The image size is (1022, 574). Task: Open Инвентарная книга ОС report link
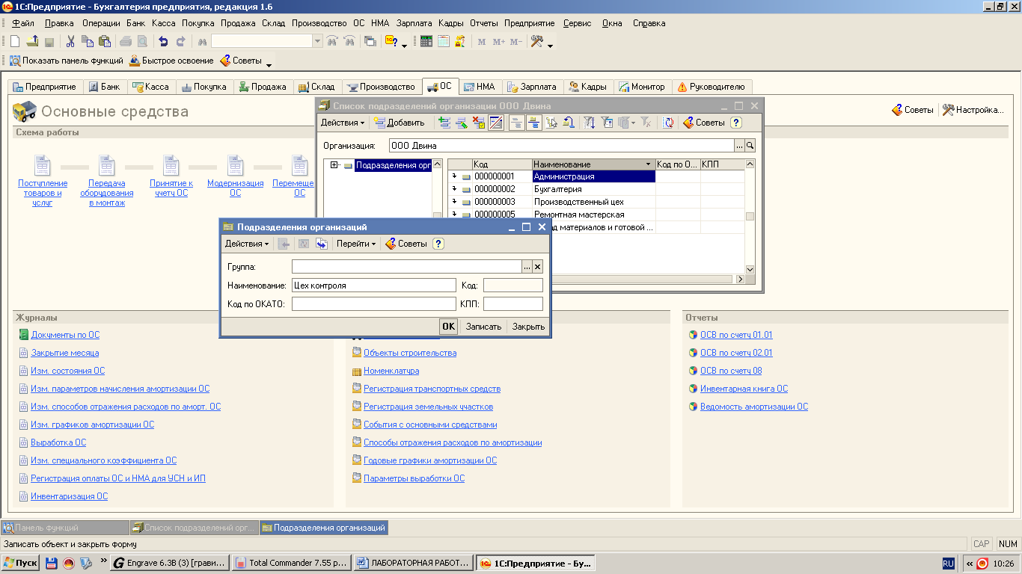pos(744,389)
